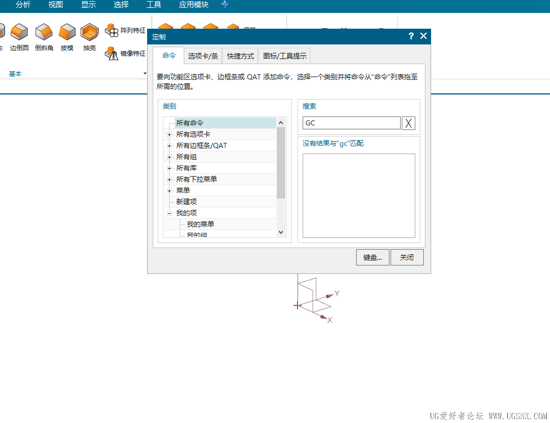Click the 关闭 button to close the dialog
The image size is (550, 423).
point(407,257)
